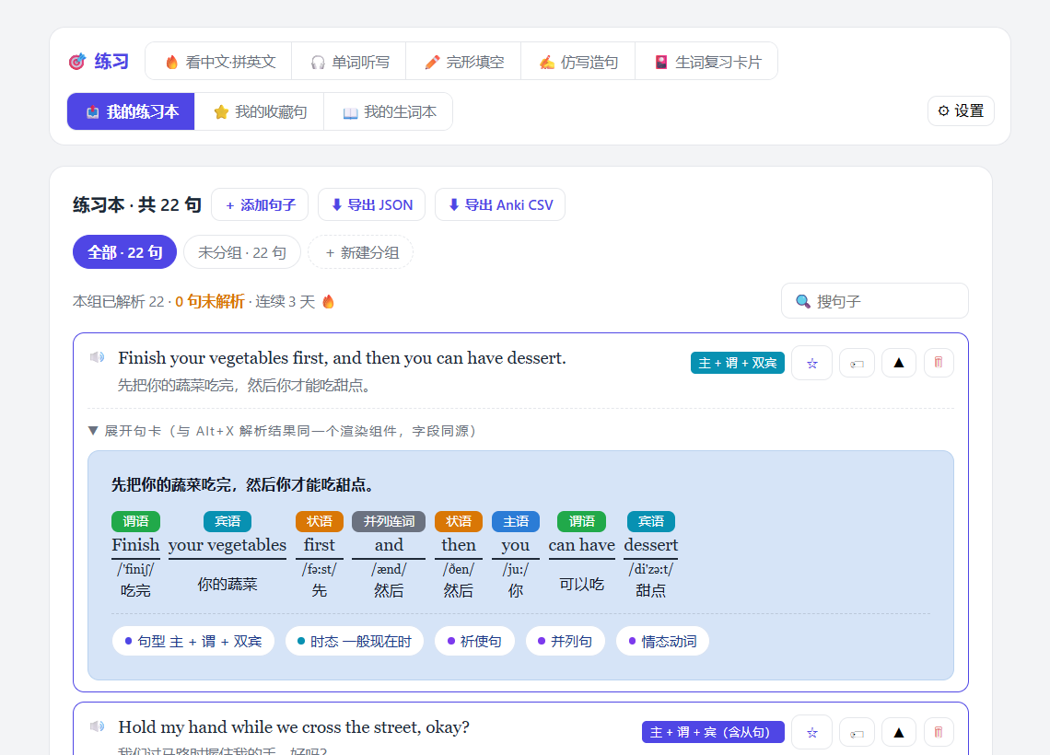Click the 并列连词 label above and
The image size is (1050, 755).
[389, 521]
